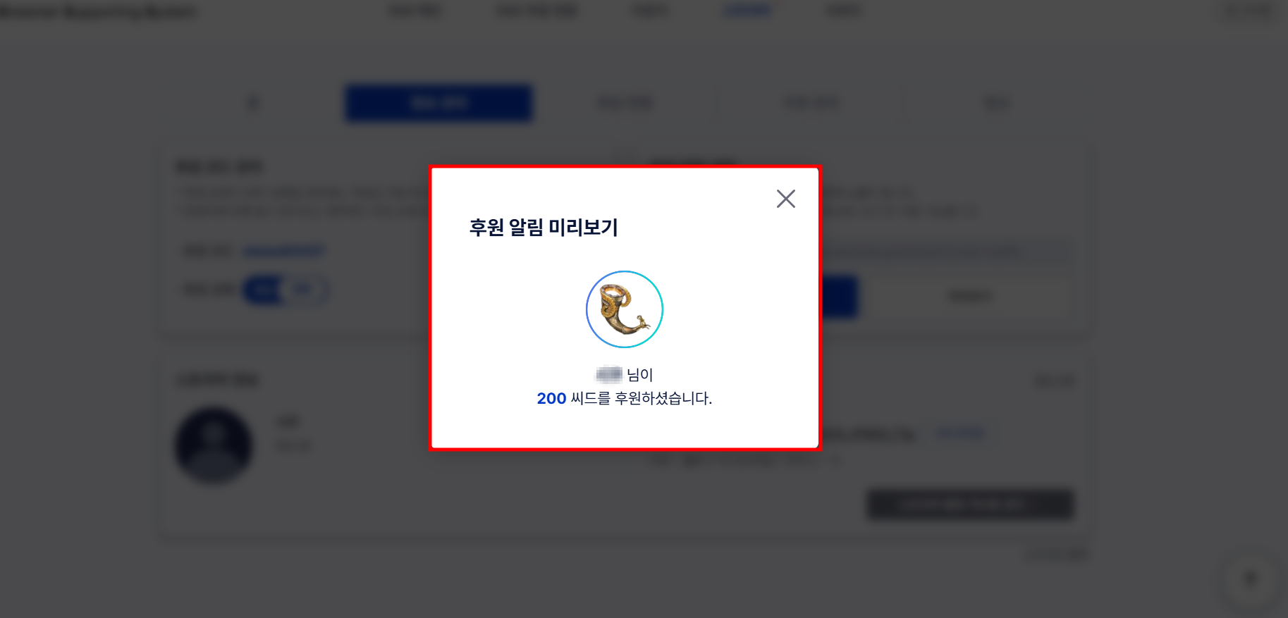Close the 후원 알림 미리보기 popup
The height and width of the screenshot is (618, 1288).
coord(785,199)
